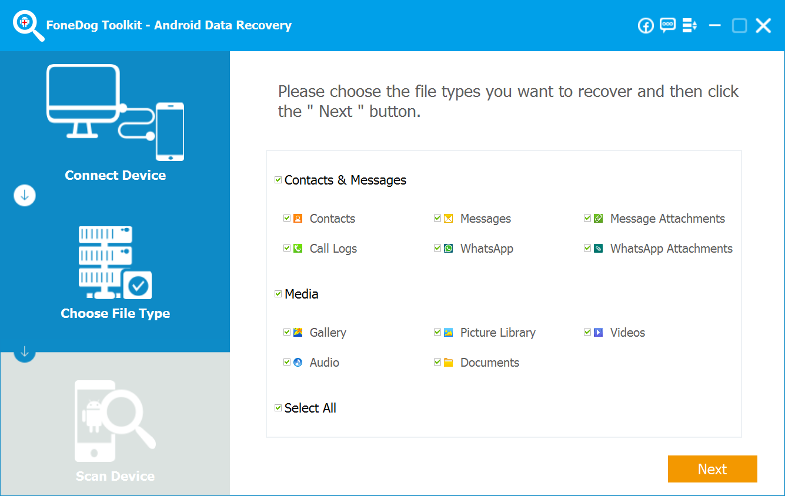Toggle the Contacts checkbox
The image size is (785, 496).
[287, 218]
